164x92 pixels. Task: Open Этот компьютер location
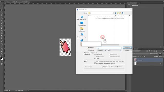pos(82,36)
